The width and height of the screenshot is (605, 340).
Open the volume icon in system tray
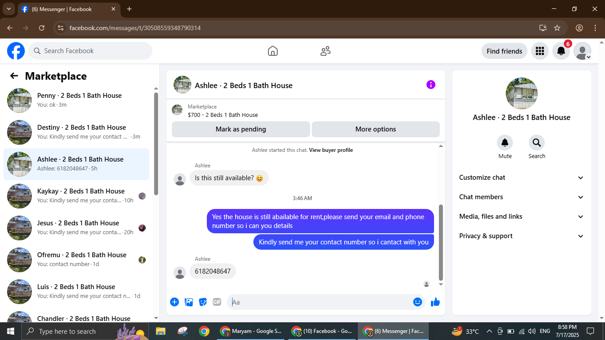532,331
